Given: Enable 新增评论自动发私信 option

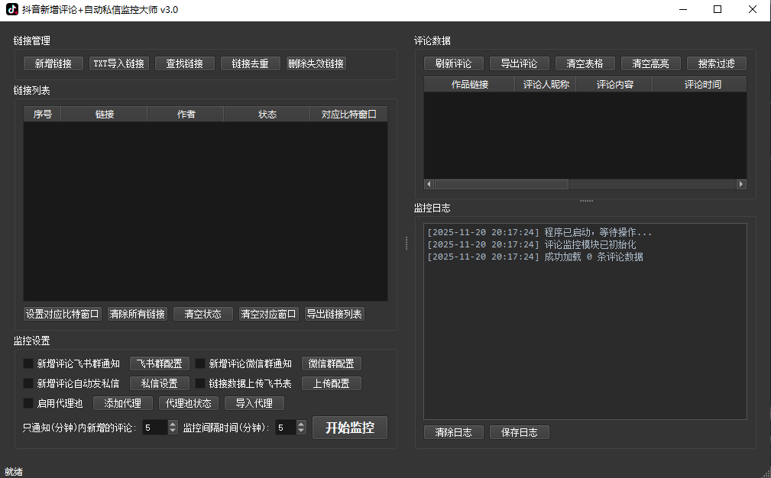Looking at the screenshot, I should coord(29,383).
